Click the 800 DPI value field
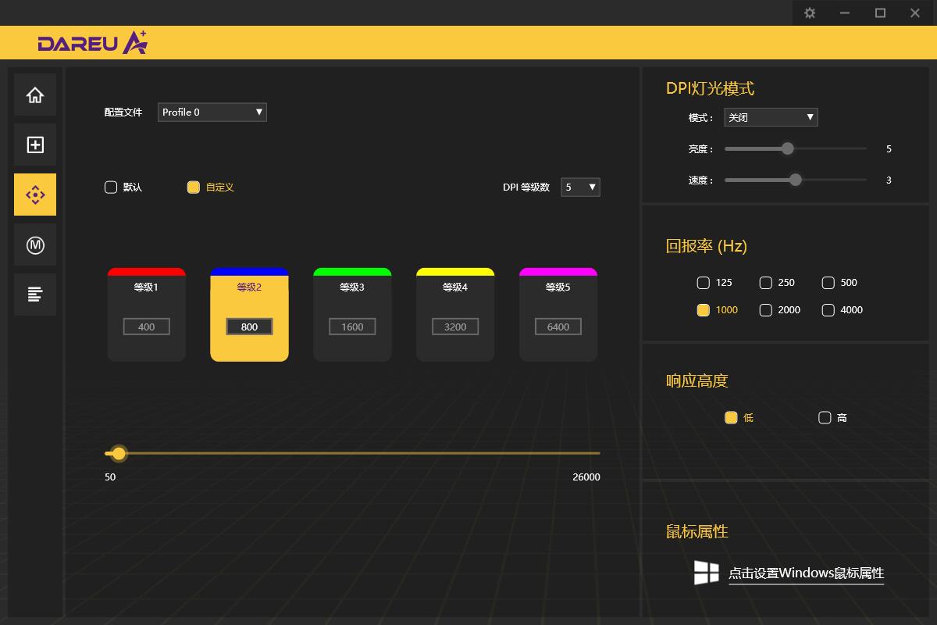 (x=249, y=327)
